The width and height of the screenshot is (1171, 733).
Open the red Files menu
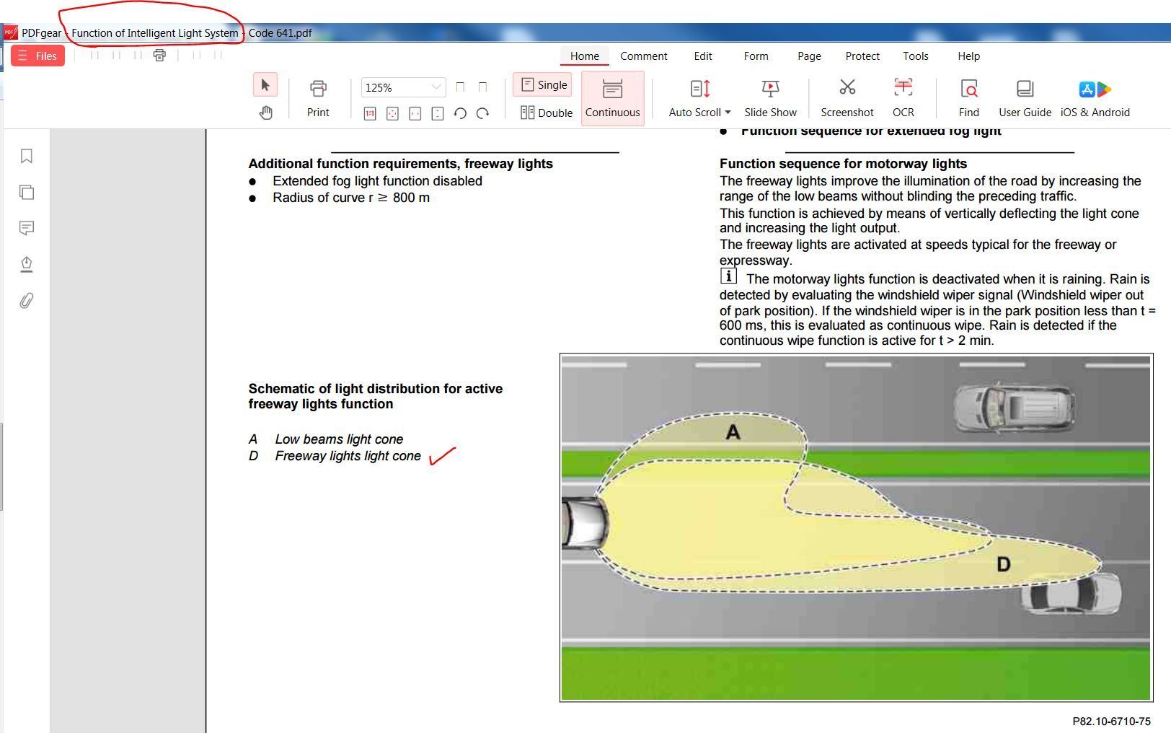37,56
